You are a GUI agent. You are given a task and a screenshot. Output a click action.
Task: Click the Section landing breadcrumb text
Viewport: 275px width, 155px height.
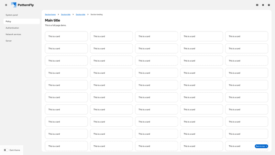coord(97,14)
